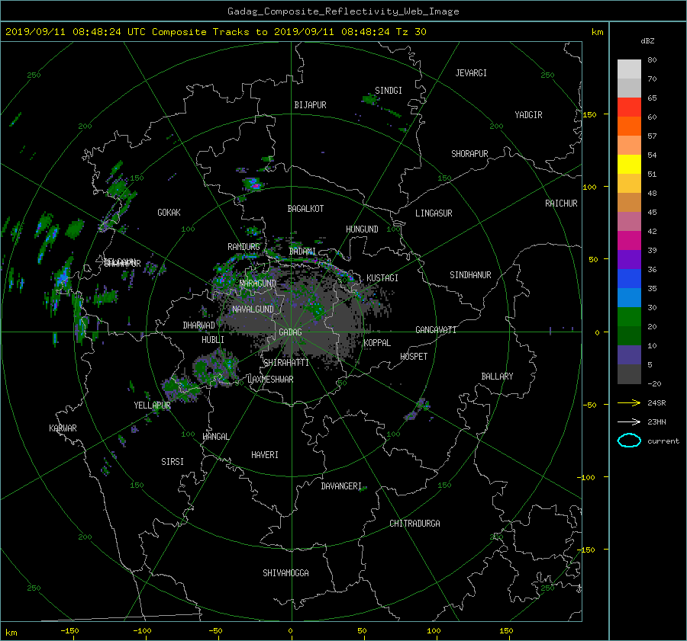Click the KOPPAL label

pyautogui.click(x=377, y=343)
